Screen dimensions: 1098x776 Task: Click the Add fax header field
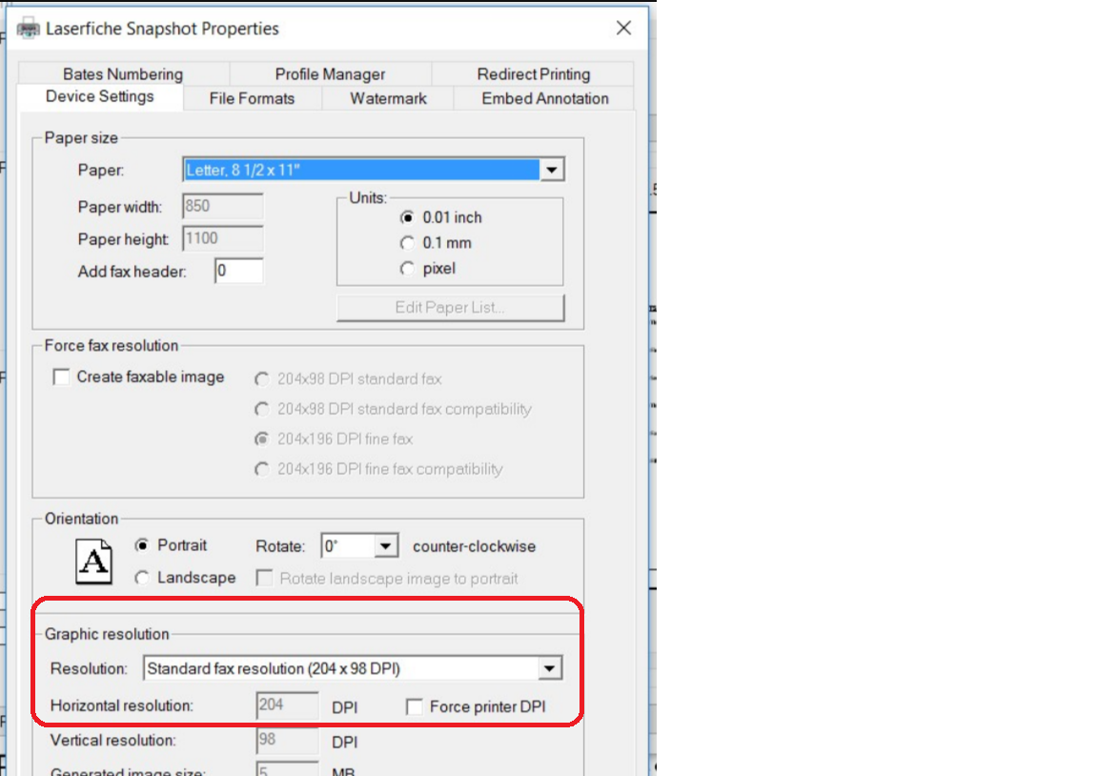click(x=239, y=271)
